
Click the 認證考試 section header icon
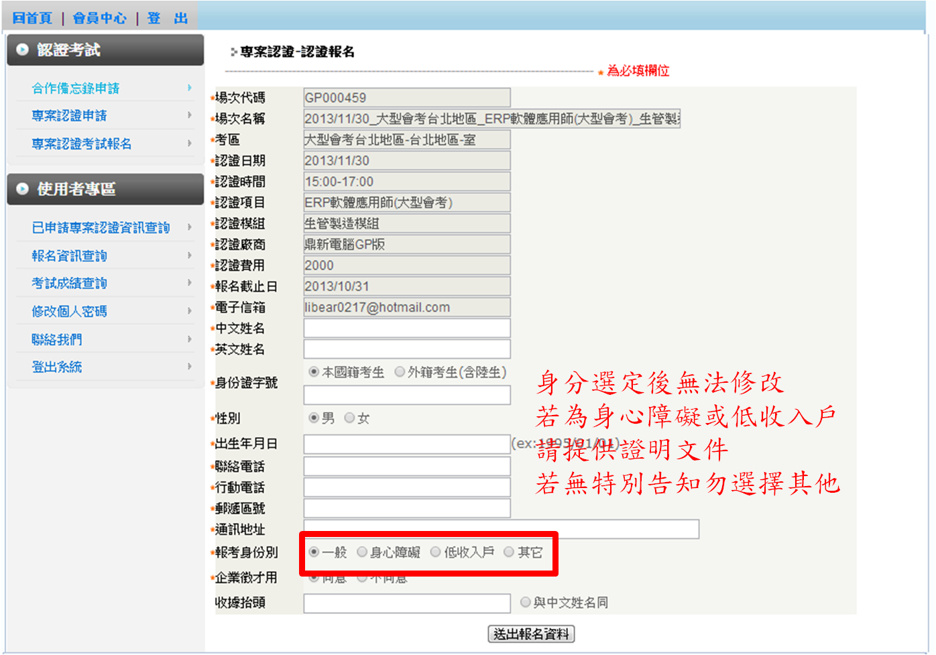22,50
